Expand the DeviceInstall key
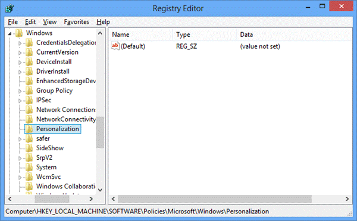The width and height of the screenshot is (357, 221). coord(20,62)
